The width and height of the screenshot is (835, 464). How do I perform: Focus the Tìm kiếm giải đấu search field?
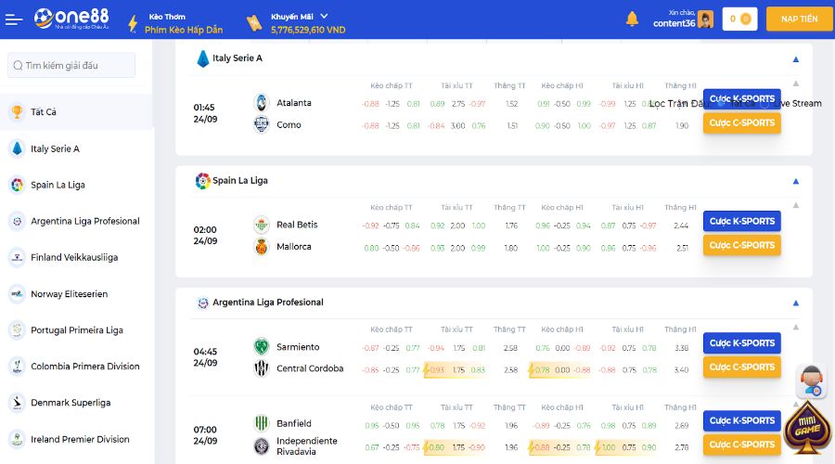pos(71,65)
